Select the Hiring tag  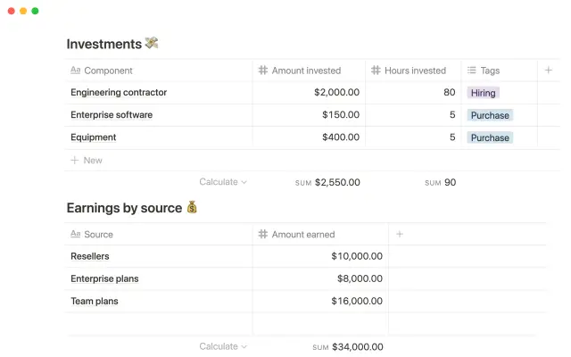pyautogui.click(x=484, y=93)
